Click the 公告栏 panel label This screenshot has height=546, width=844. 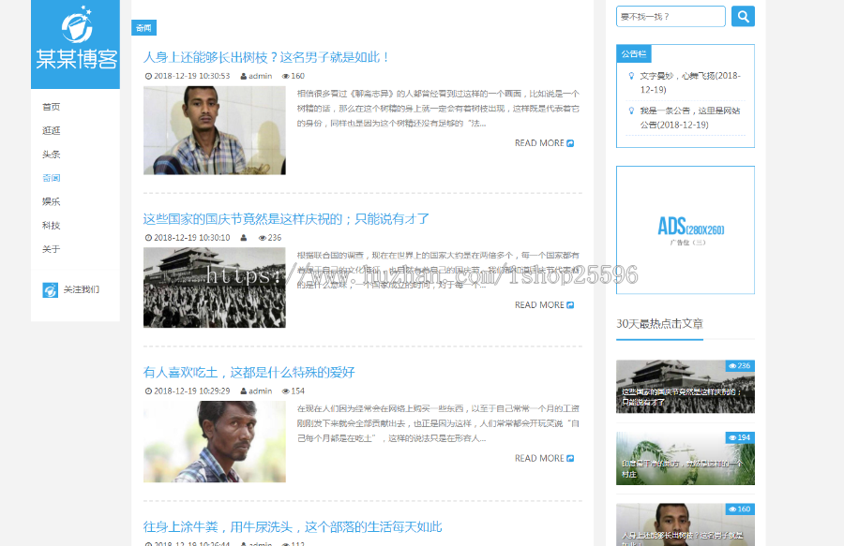click(x=634, y=53)
